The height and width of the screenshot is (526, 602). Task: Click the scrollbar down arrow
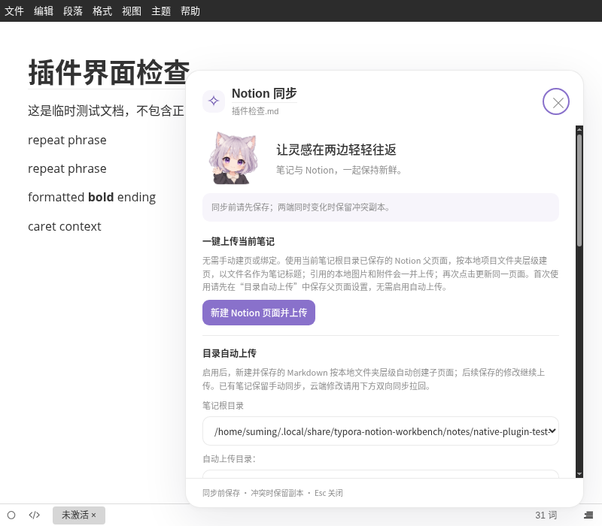[x=579, y=474]
